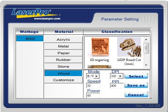Choose Acrylic material

[63, 40]
